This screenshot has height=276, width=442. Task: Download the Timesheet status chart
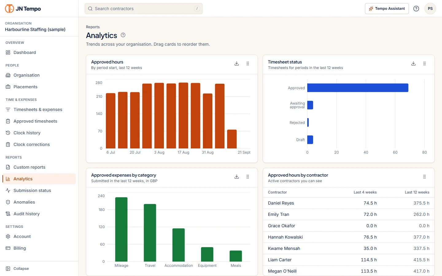click(x=413, y=63)
